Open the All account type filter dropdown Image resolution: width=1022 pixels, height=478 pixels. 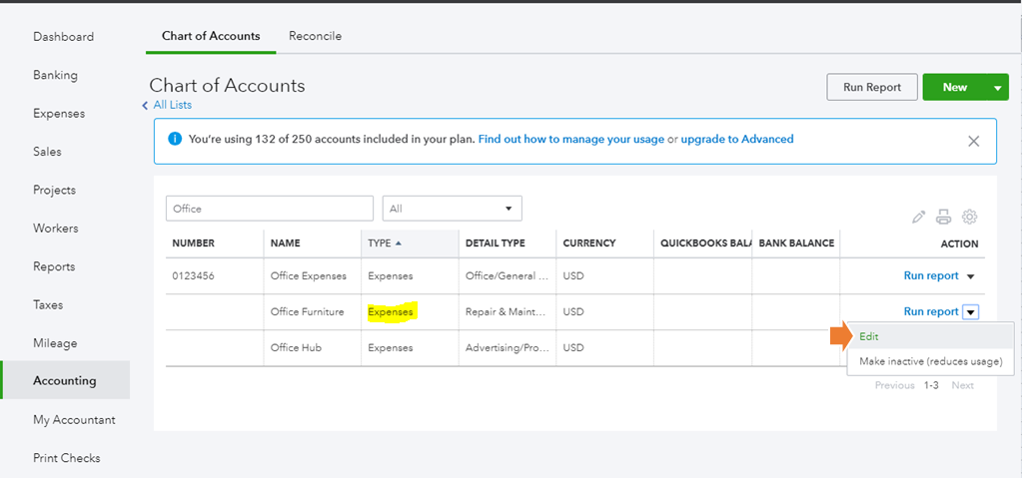point(452,209)
